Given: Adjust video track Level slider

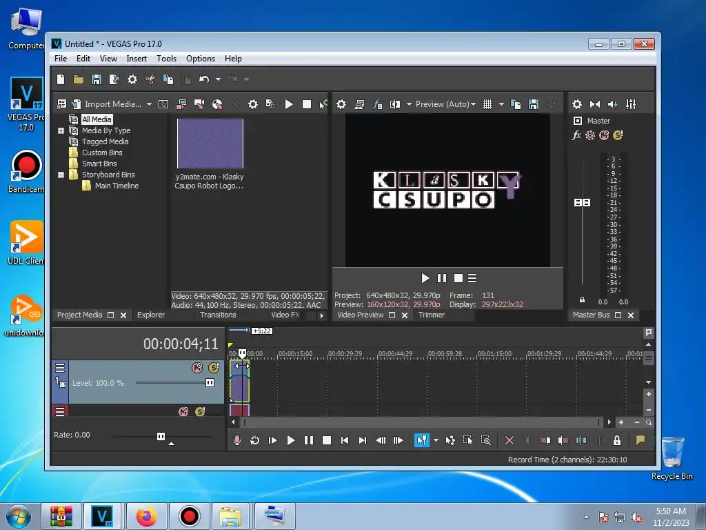Looking at the screenshot, I should 210,382.
